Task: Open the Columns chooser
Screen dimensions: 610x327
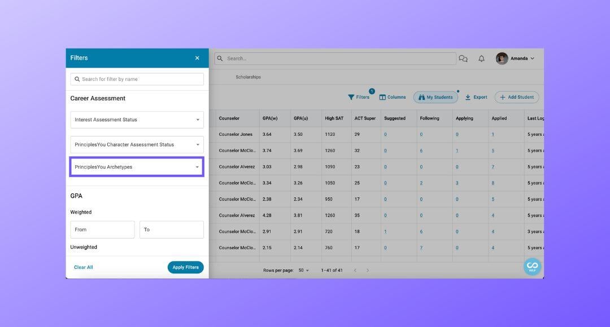Action: [393, 97]
